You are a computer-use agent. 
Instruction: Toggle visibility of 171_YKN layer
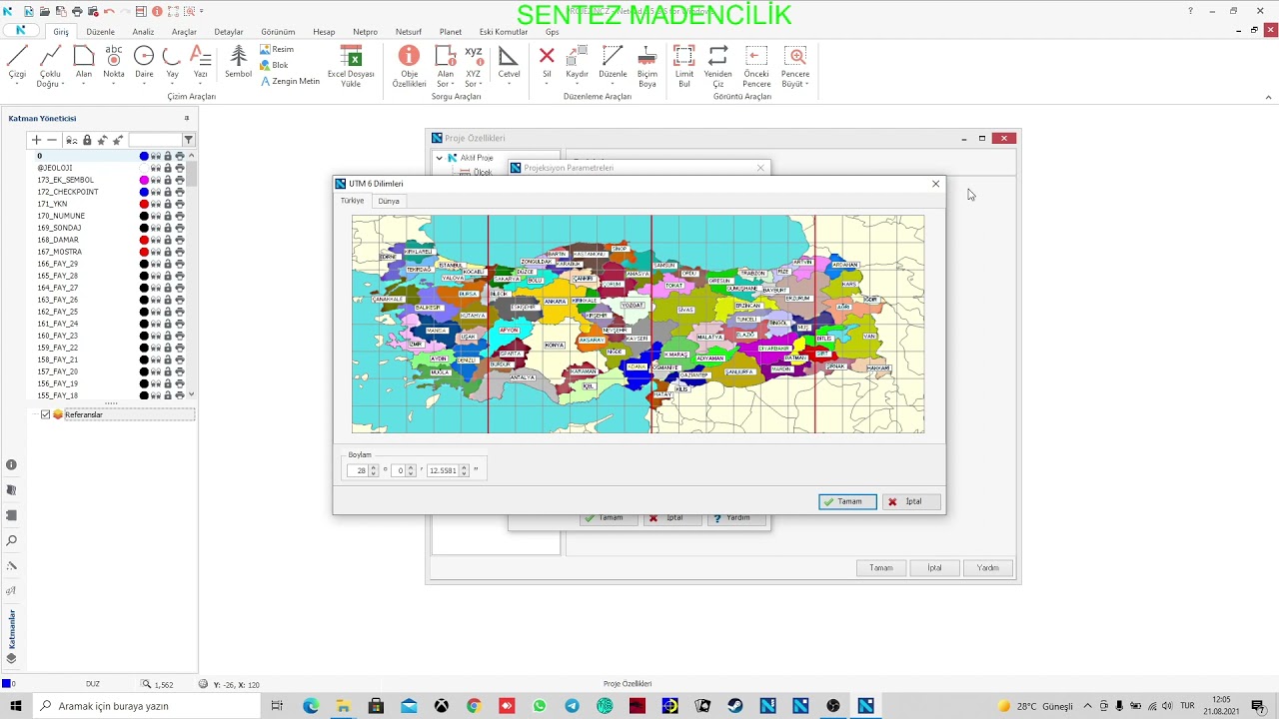[x=156, y=204]
